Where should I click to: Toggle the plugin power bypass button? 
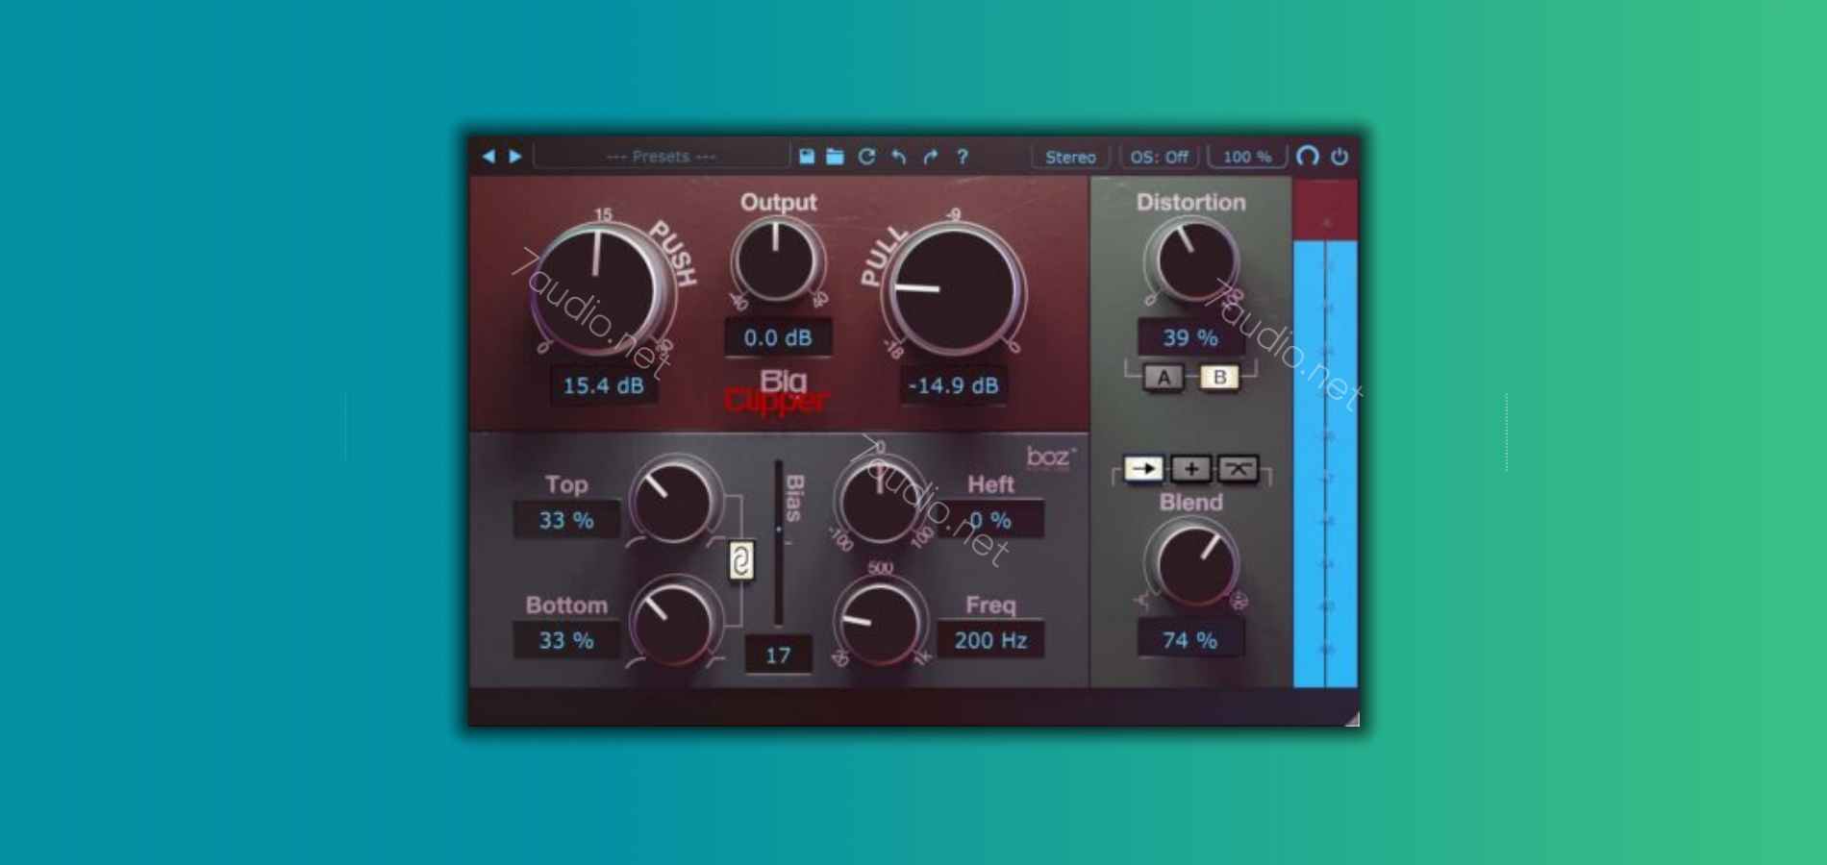(1339, 156)
